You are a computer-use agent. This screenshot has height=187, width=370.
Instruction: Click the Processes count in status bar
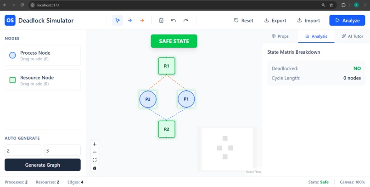click(16, 182)
